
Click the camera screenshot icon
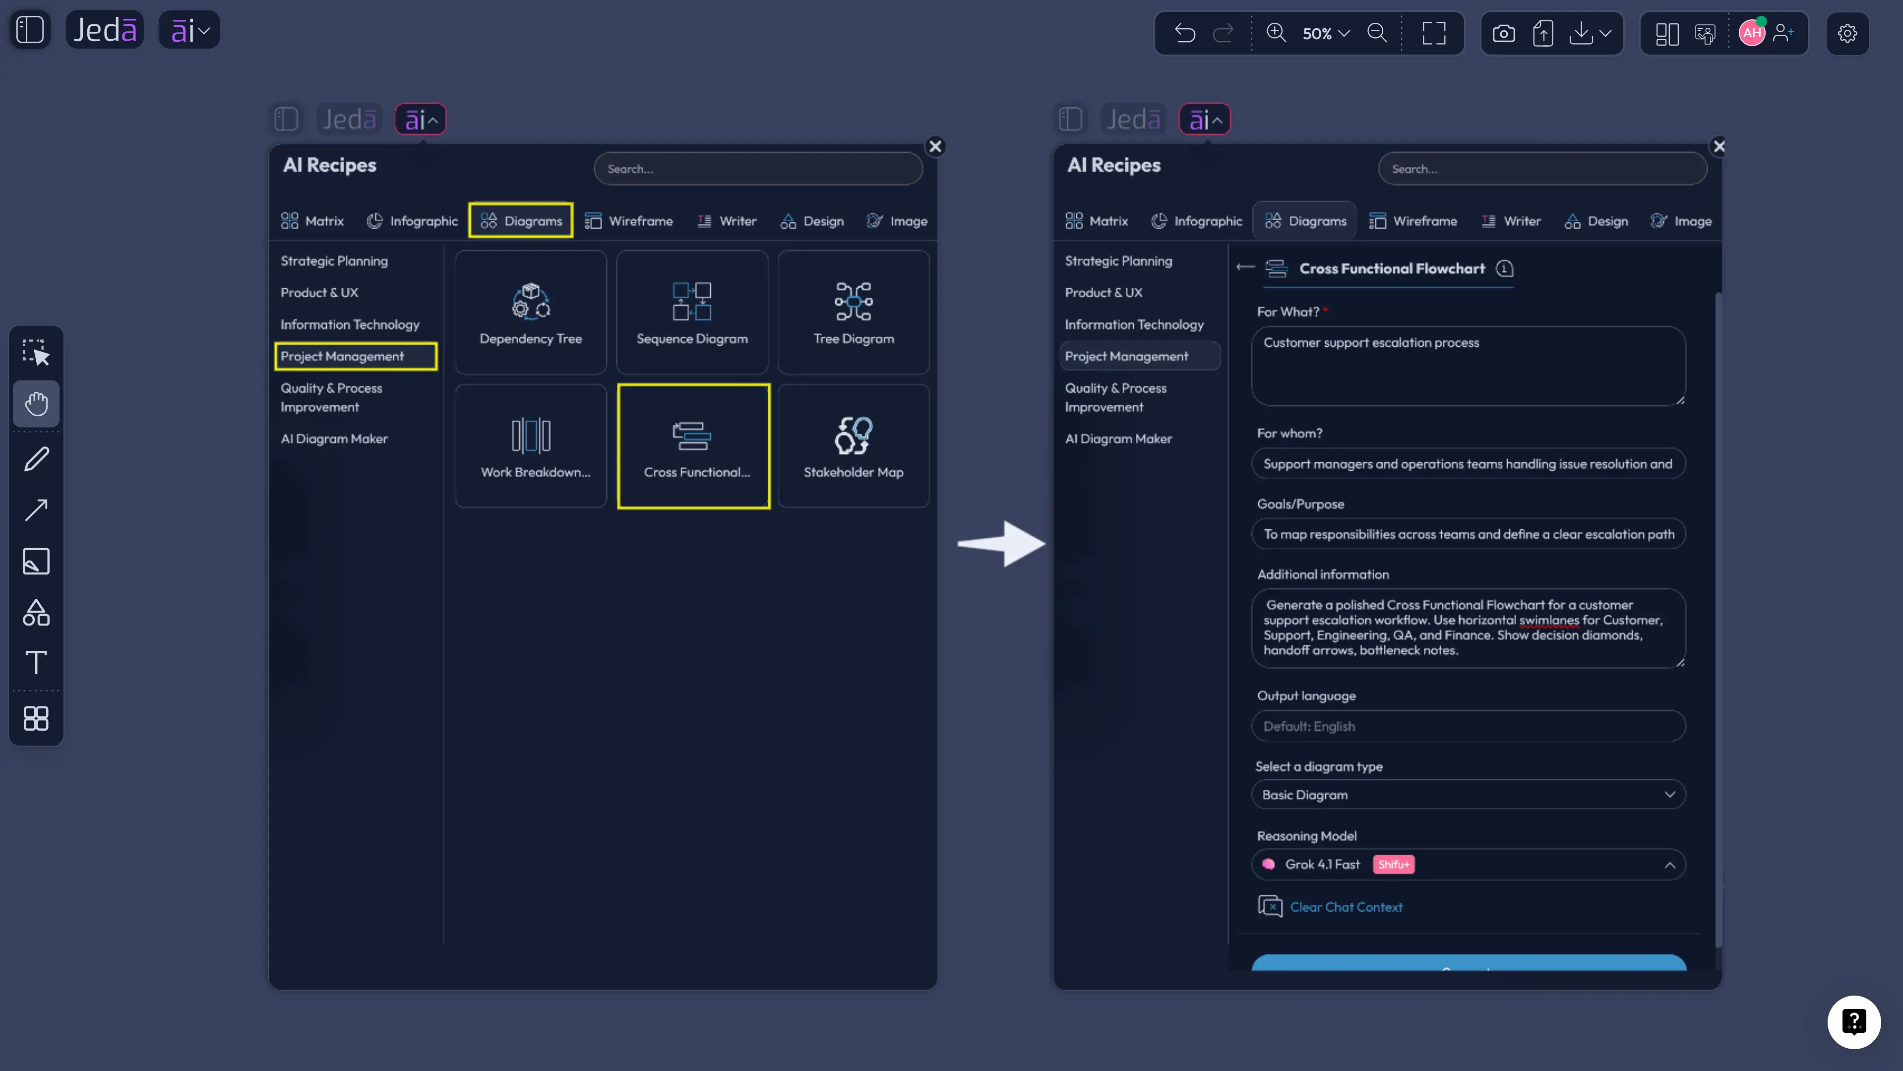(1503, 33)
